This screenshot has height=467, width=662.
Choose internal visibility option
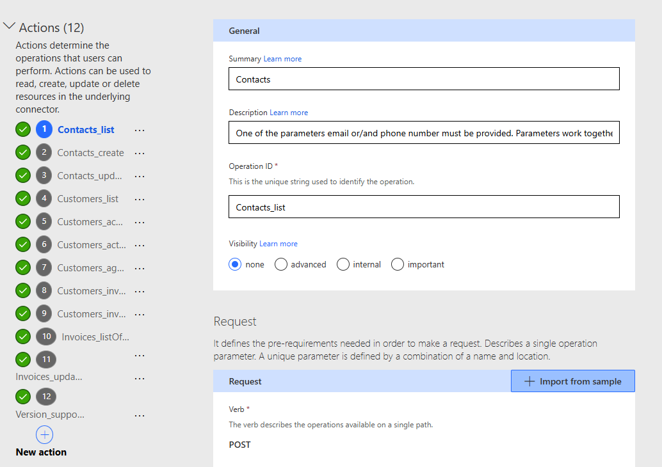(x=343, y=264)
